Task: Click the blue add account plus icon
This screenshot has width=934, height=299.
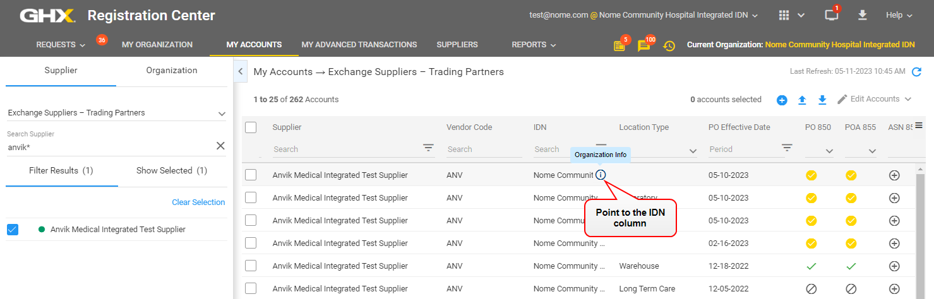Action: pos(782,100)
